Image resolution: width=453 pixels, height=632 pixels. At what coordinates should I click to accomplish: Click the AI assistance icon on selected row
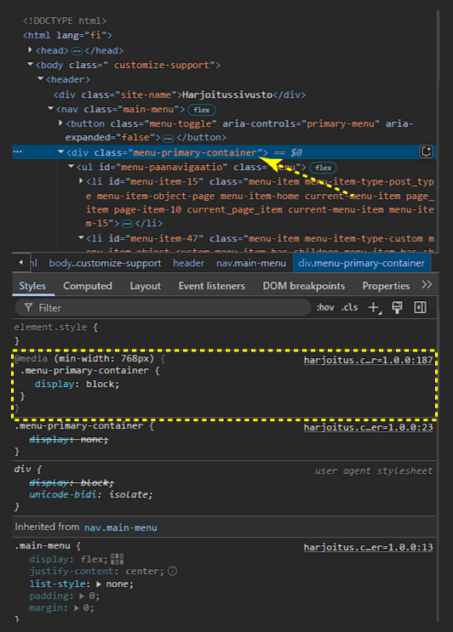tap(426, 152)
